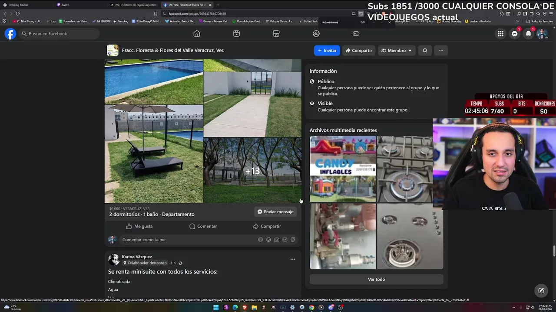Viewport: 556px width, 312px height.
Task: Open the account profile picture menu
Action: [x=542, y=34]
